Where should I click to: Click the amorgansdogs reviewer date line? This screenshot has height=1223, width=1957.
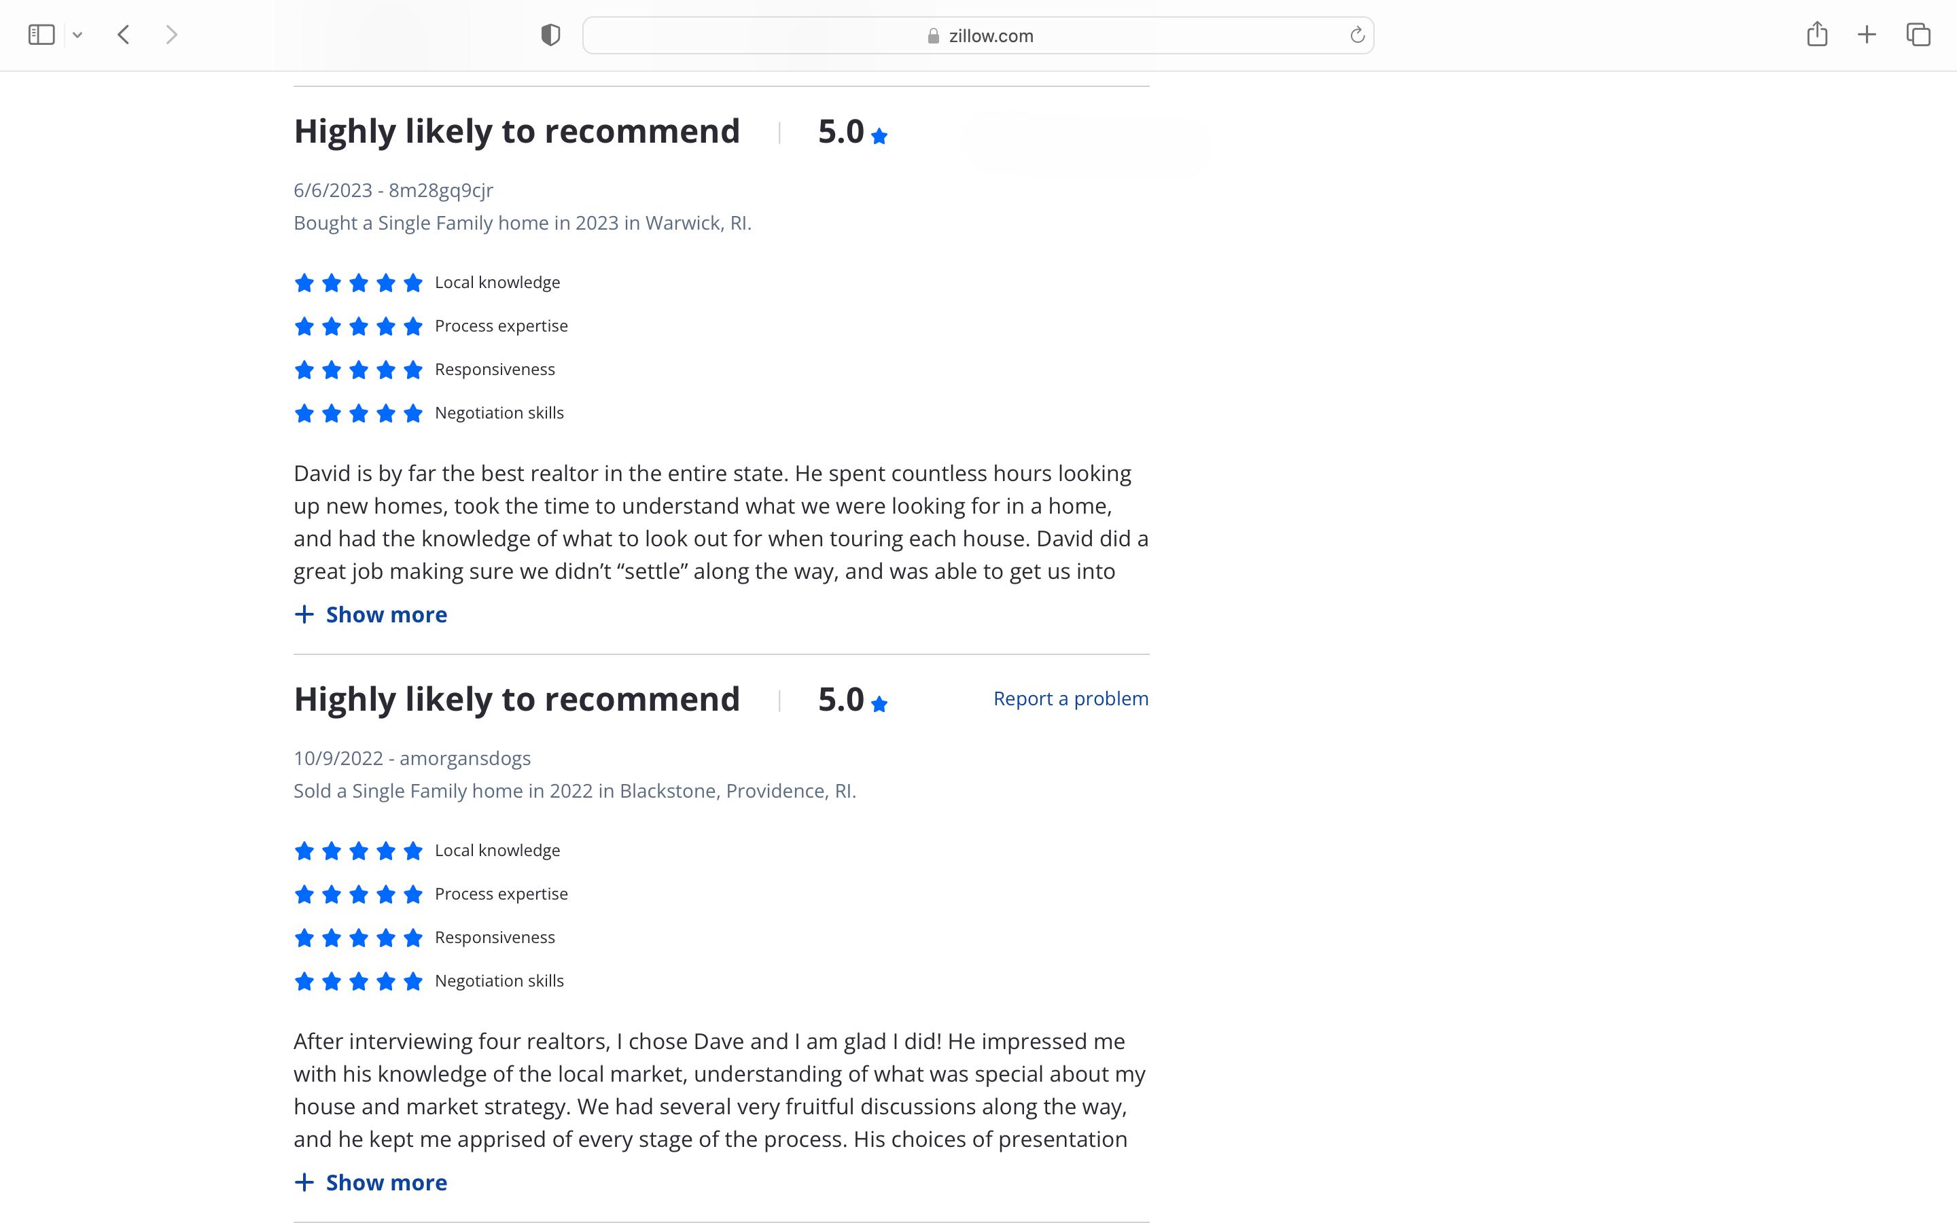[x=412, y=758]
